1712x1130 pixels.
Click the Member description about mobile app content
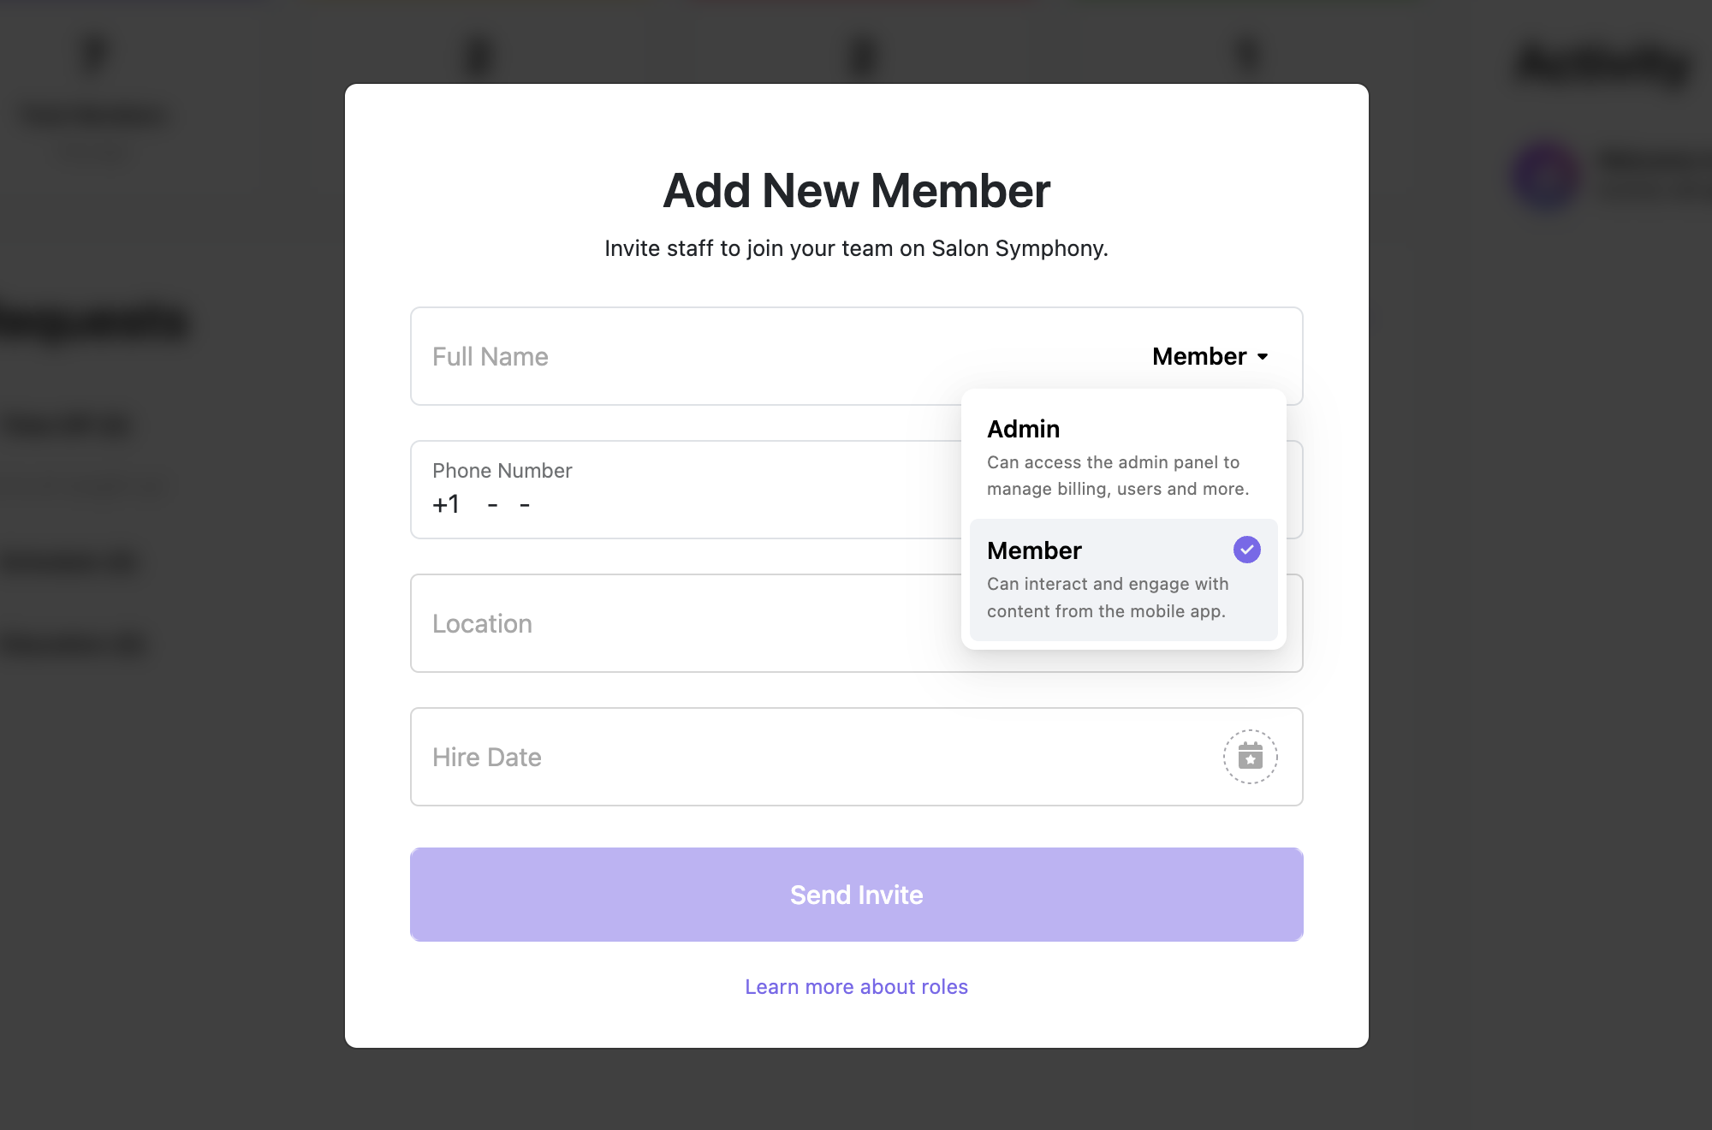pos(1108,598)
